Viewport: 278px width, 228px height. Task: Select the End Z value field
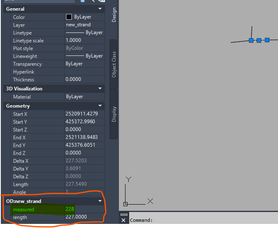tap(85, 153)
